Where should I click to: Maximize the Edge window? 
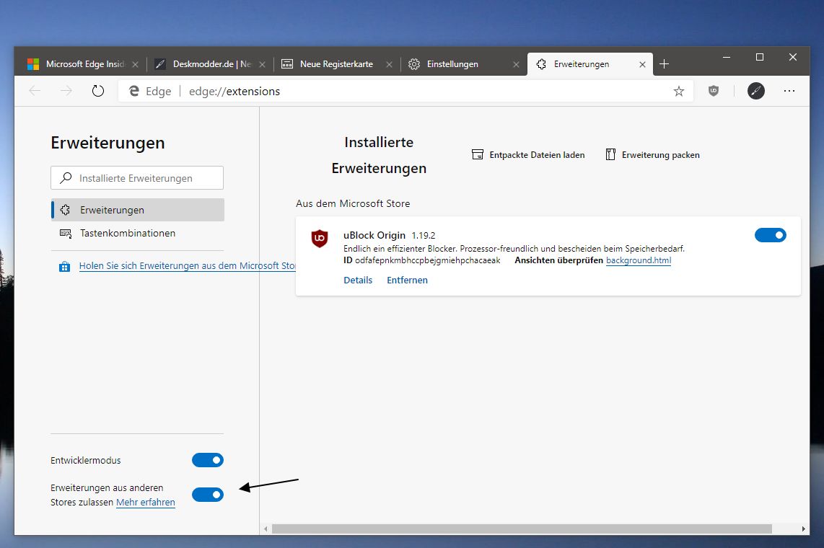[759, 57]
